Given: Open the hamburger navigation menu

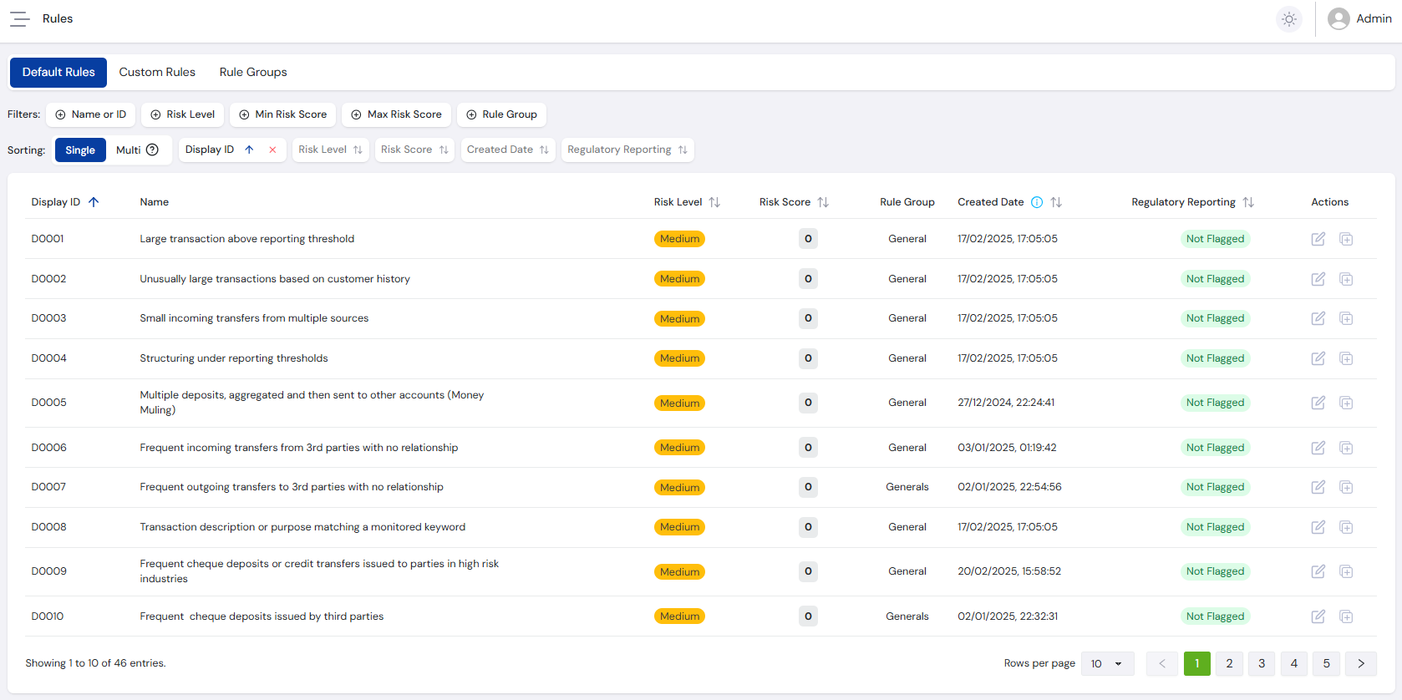Looking at the screenshot, I should 19,18.
